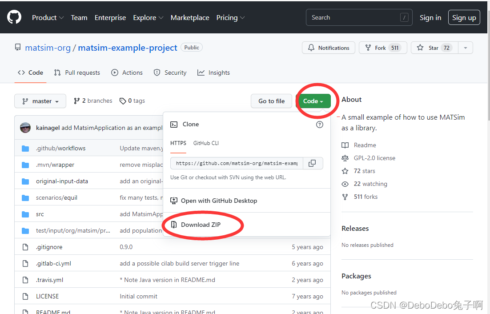
Task: Star the repository
Action: [x=434, y=48]
